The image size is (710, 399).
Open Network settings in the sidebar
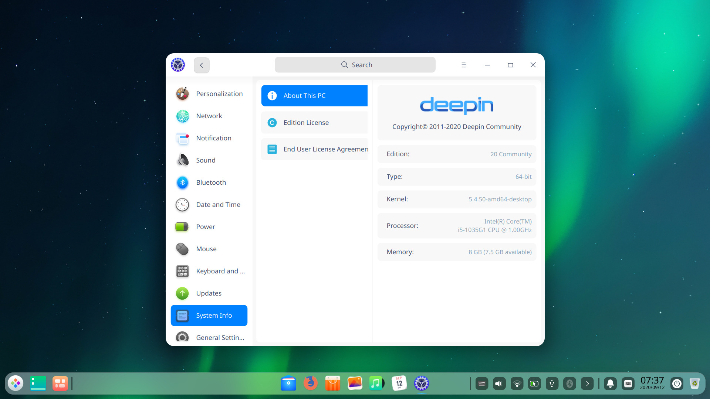[209, 116]
